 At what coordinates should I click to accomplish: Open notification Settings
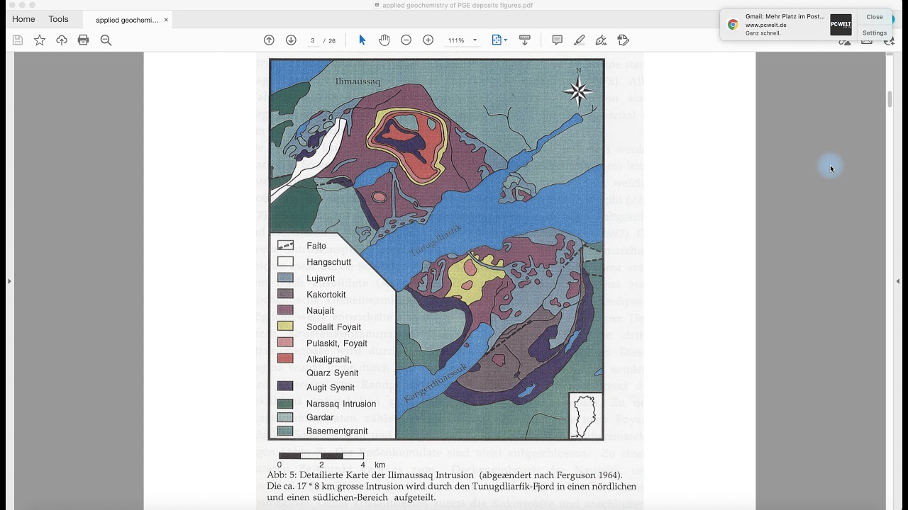click(875, 33)
